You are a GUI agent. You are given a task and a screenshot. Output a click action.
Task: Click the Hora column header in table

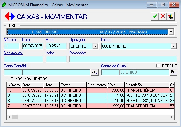[x=52, y=85]
